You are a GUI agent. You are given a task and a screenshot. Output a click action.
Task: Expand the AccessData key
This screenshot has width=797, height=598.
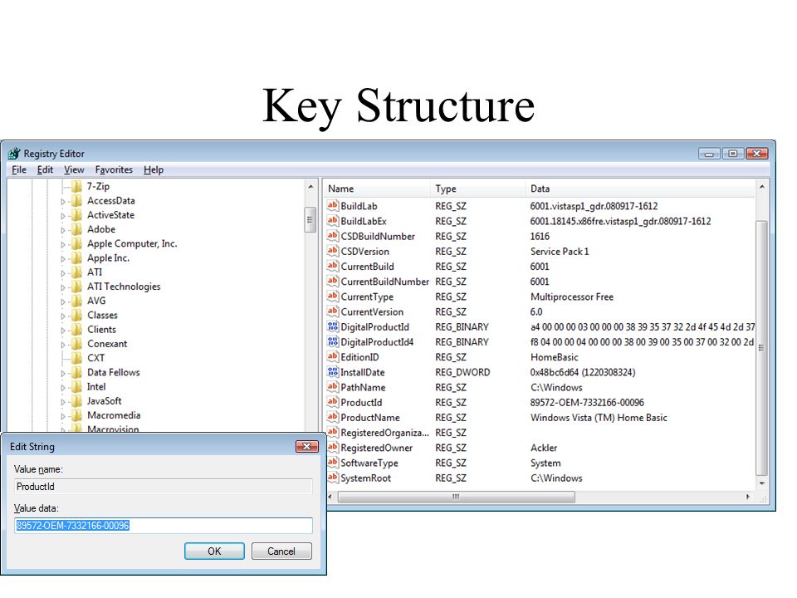point(63,201)
